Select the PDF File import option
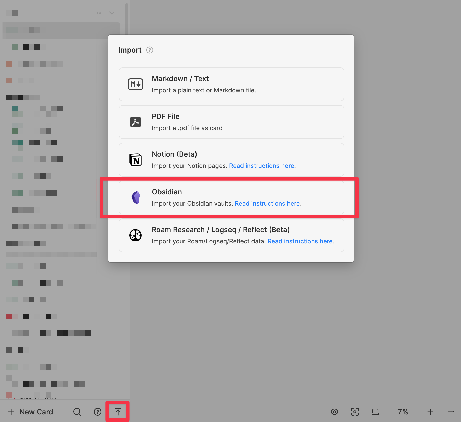The height and width of the screenshot is (422, 461). pos(232,122)
